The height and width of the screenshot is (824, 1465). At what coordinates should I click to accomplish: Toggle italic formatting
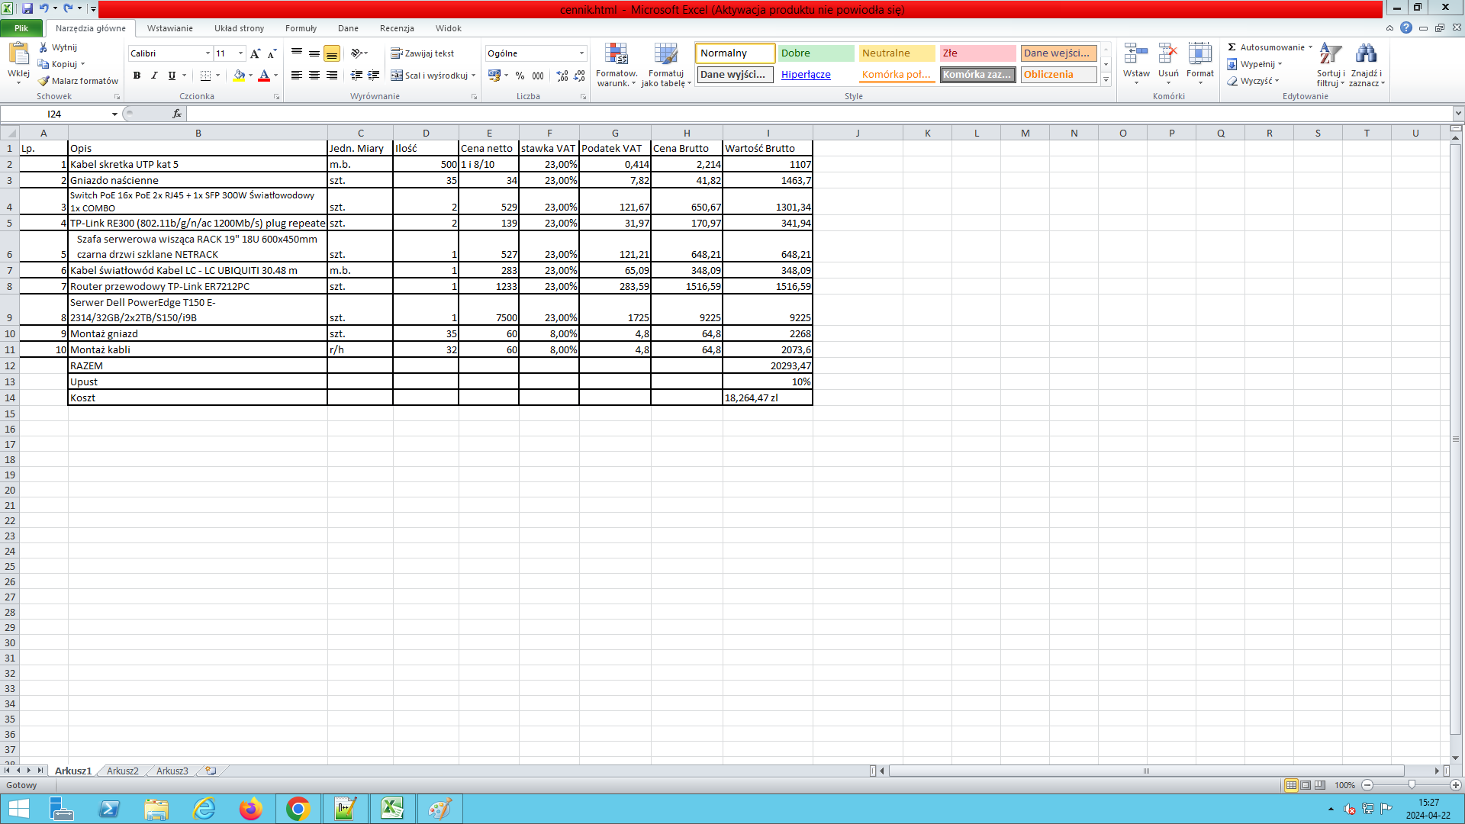click(154, 76)
